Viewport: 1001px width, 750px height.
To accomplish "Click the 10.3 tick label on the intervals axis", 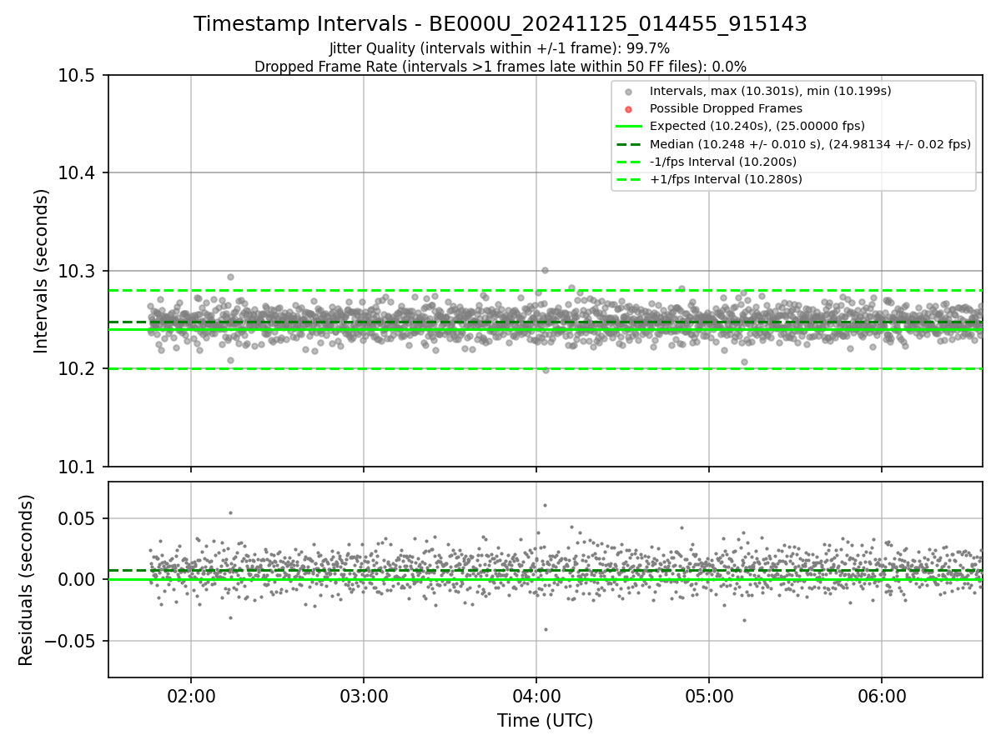I will [78, 272].
